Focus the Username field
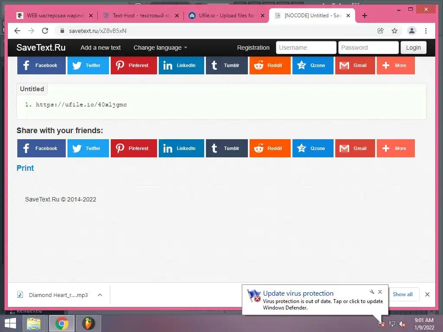Viewport: 443px width, 332px height. pos(306,48)
